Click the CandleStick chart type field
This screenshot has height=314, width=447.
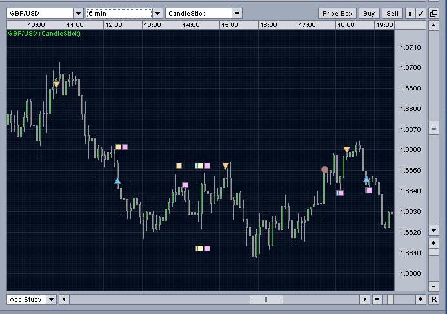click(199, 14)
